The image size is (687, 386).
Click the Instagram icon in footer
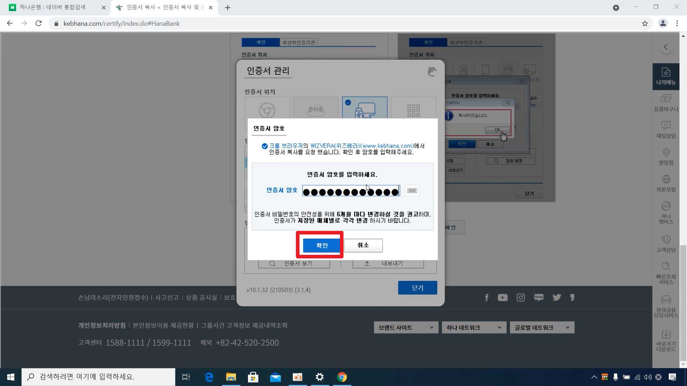point(521,298)
